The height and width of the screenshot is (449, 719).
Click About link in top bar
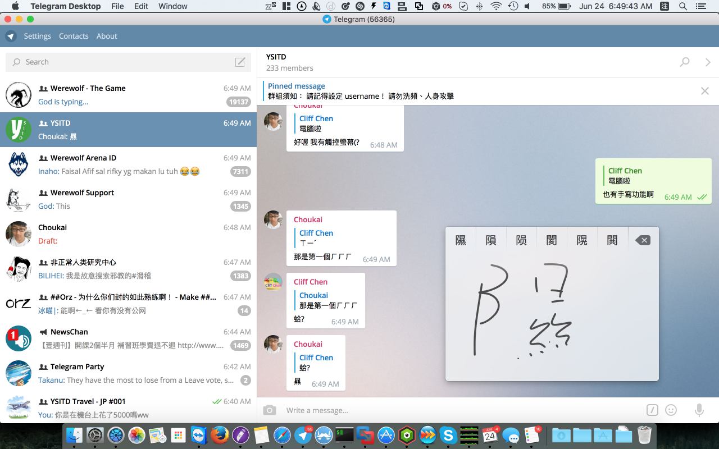click(x=107, y=36)
